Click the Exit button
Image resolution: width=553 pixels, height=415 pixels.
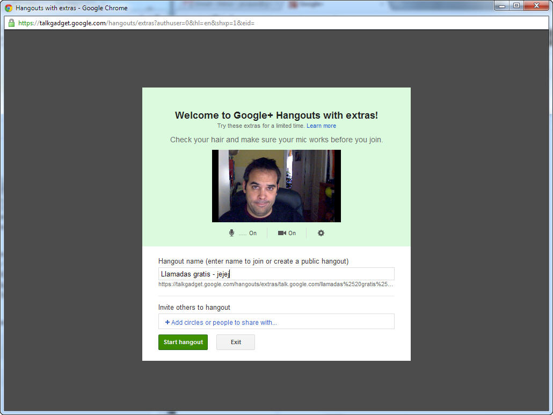pyautogui.click(x=236, y=342)
